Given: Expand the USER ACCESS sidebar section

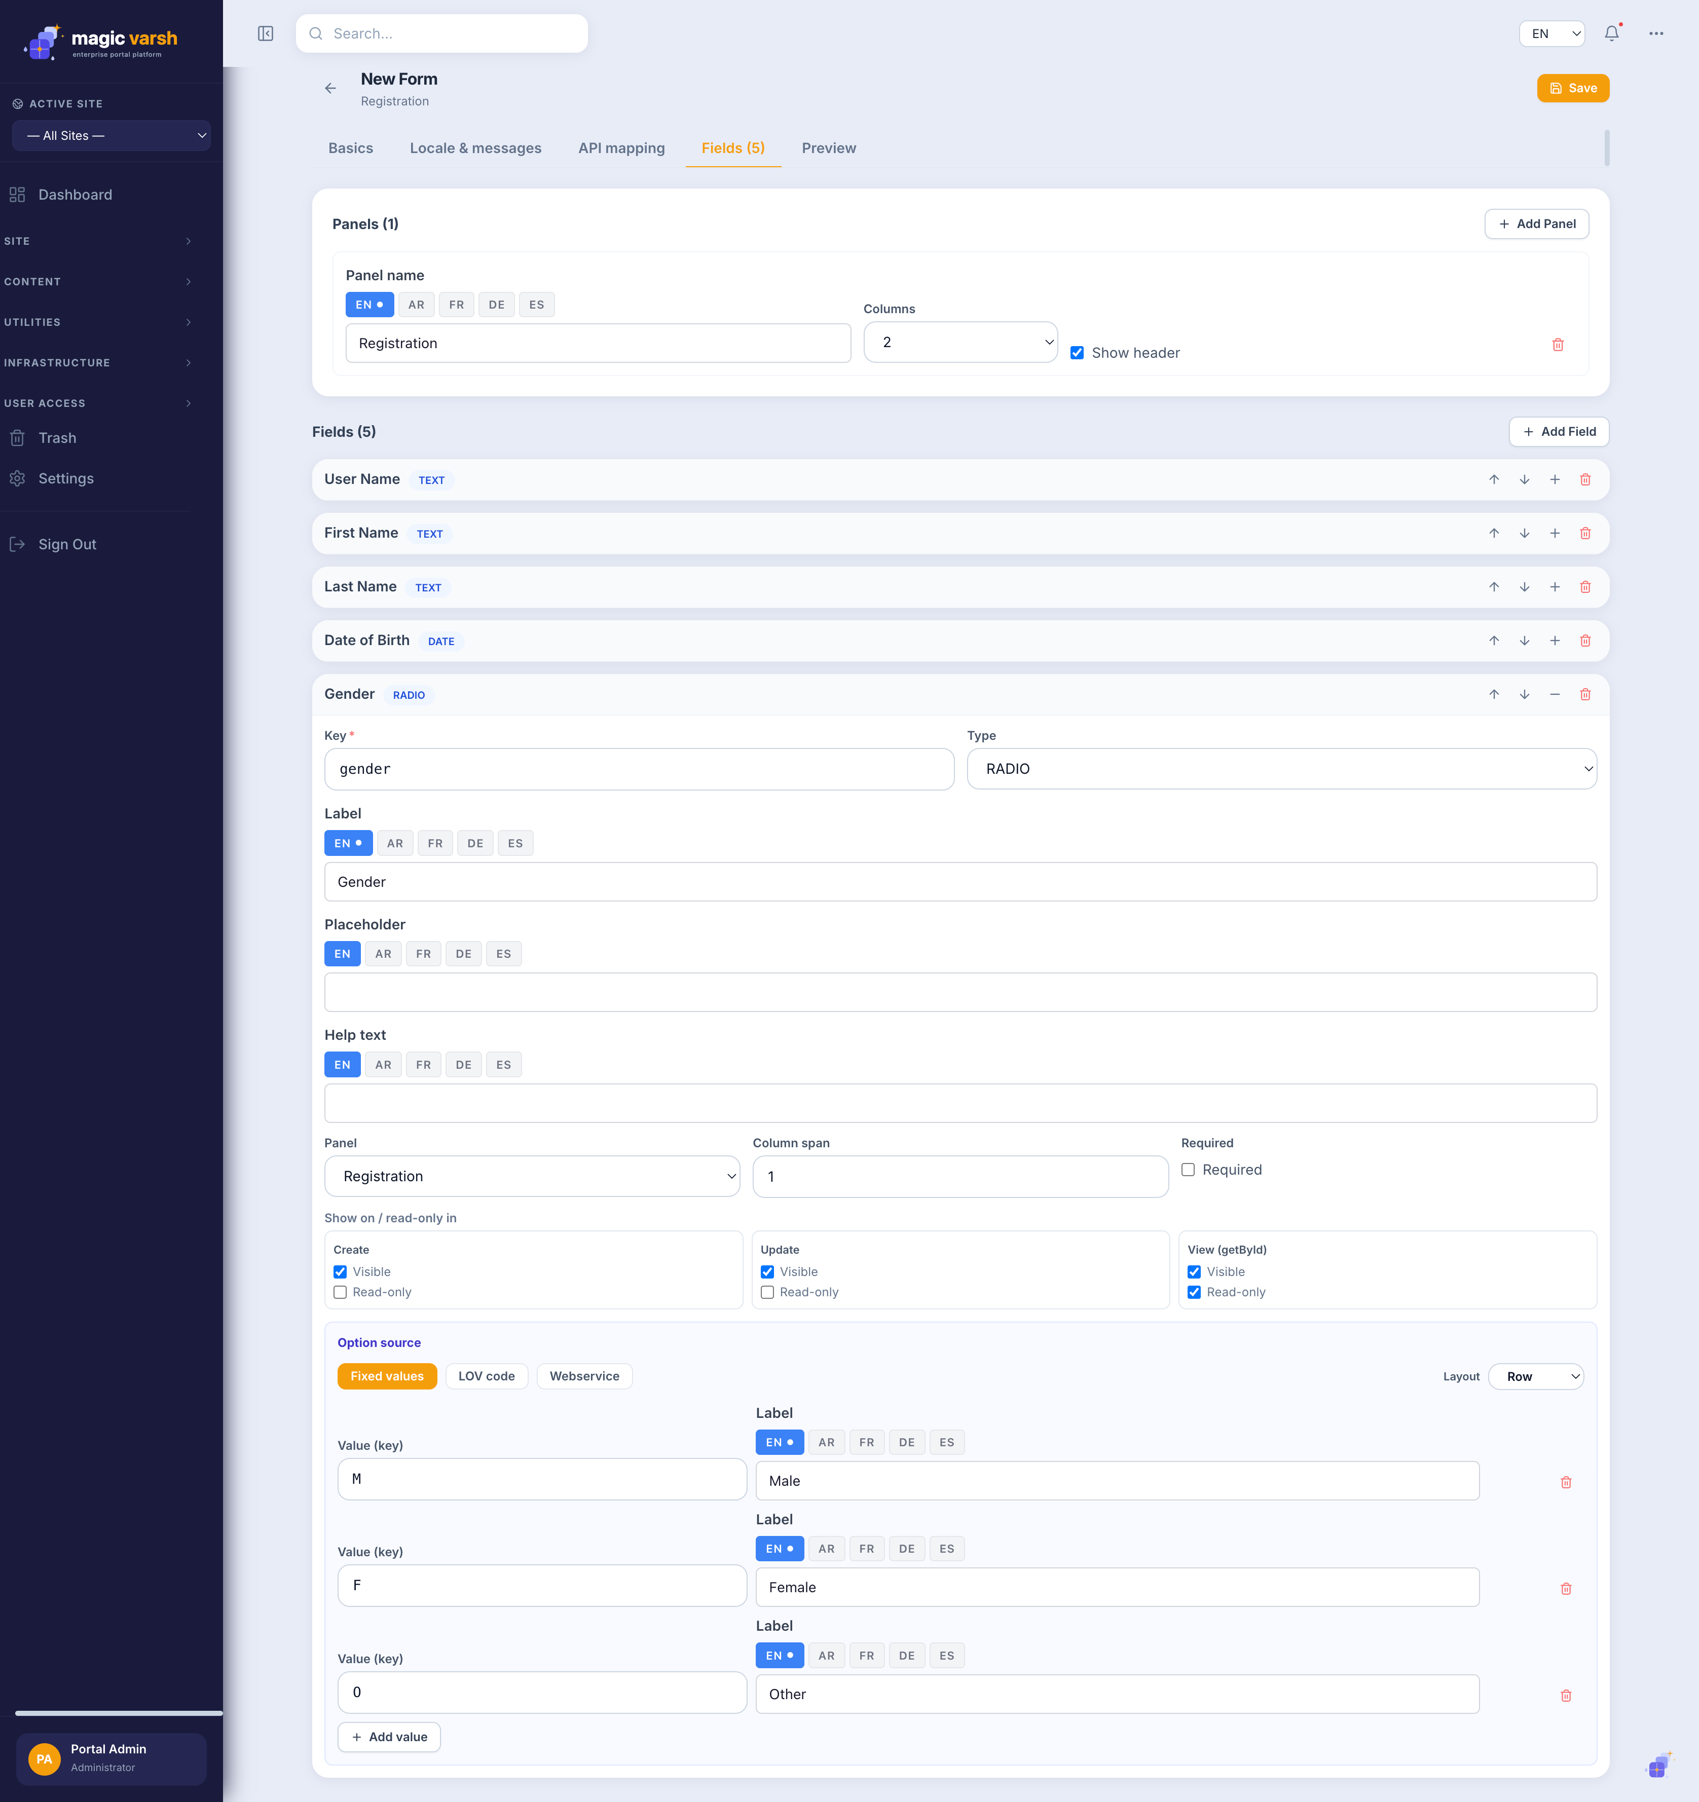Looking at the screenshot, I should point(98,403).
